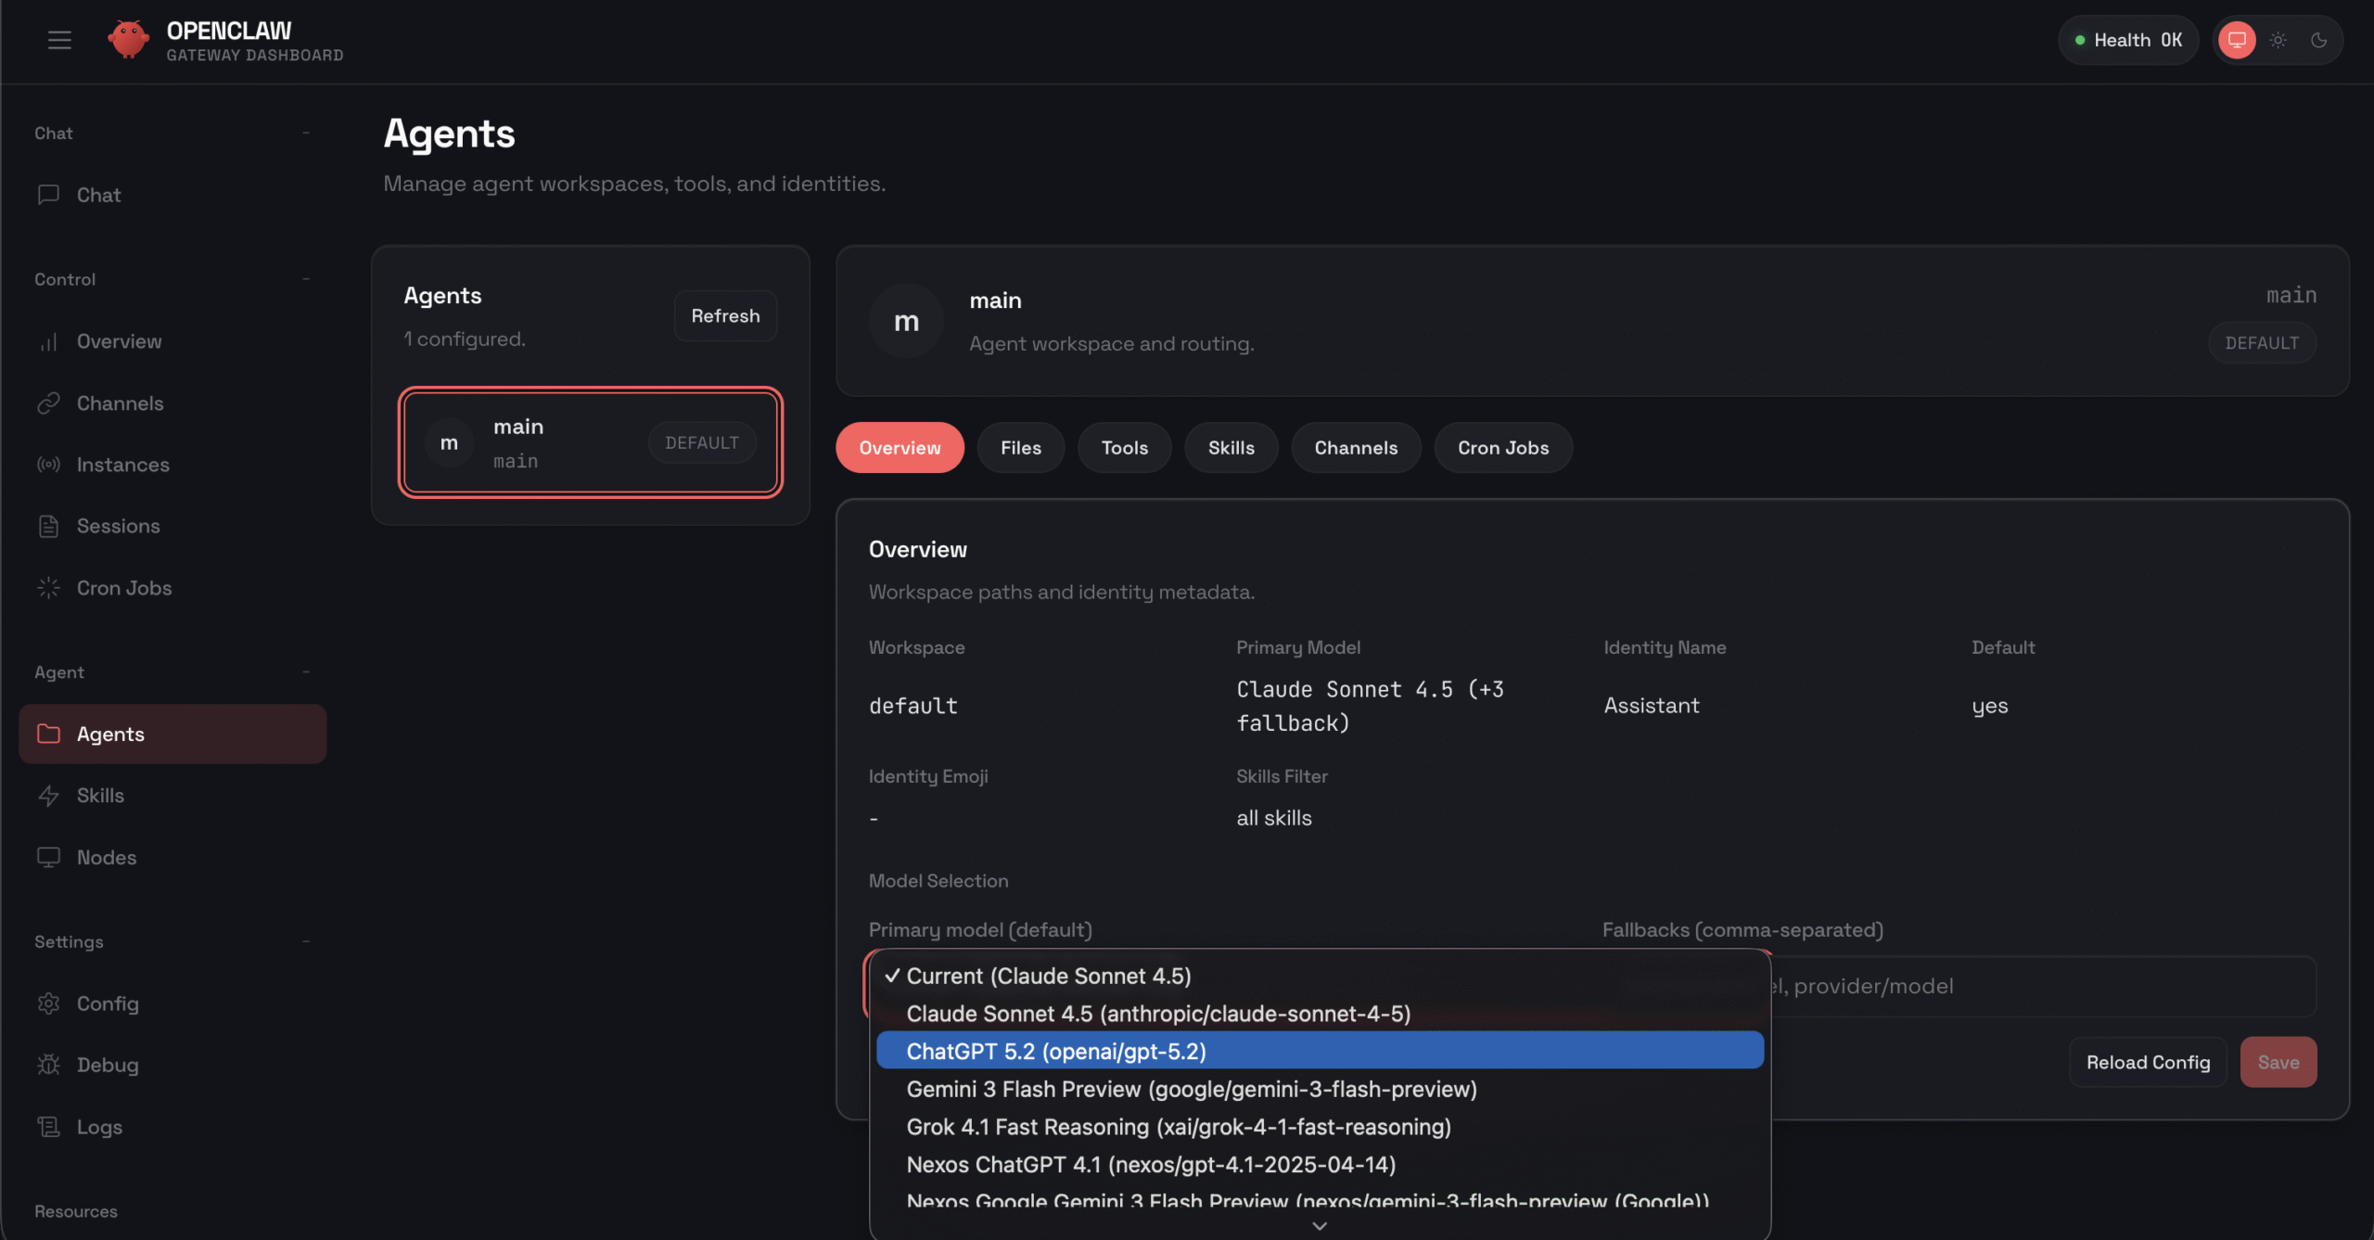Screen dimensions: 2374x1240
Task: Select the Nodes monitor icon
Action: point(48,857)
